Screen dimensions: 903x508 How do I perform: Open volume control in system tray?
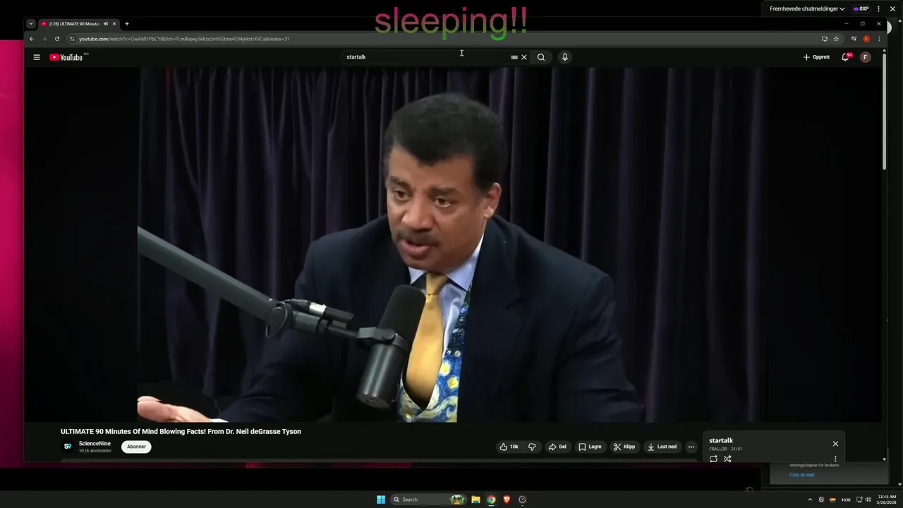coord(868,500)
